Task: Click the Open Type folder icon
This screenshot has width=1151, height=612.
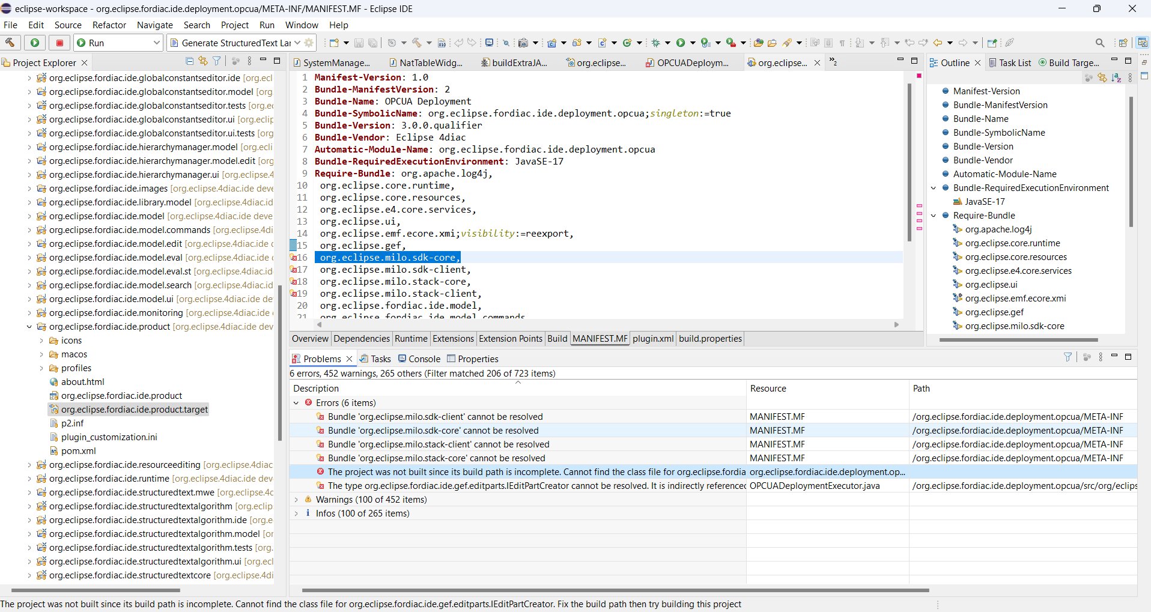Action: [759, 43]
